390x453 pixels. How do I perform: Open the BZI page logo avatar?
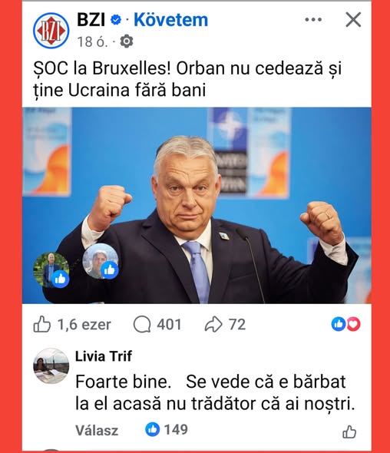tap(51, 30)
